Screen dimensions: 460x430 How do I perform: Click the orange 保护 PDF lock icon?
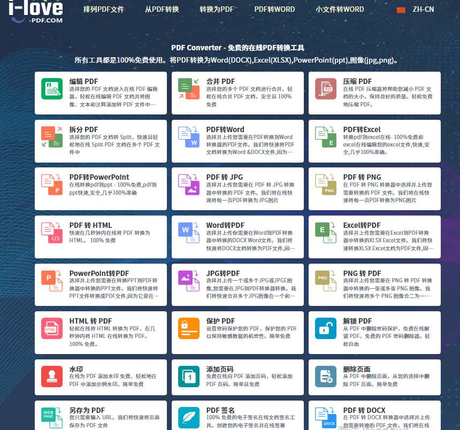pos(189,328)
